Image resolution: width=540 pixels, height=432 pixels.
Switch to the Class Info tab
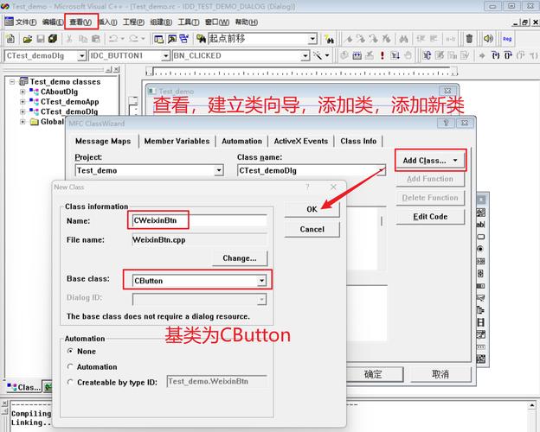(x=358, y=142)
